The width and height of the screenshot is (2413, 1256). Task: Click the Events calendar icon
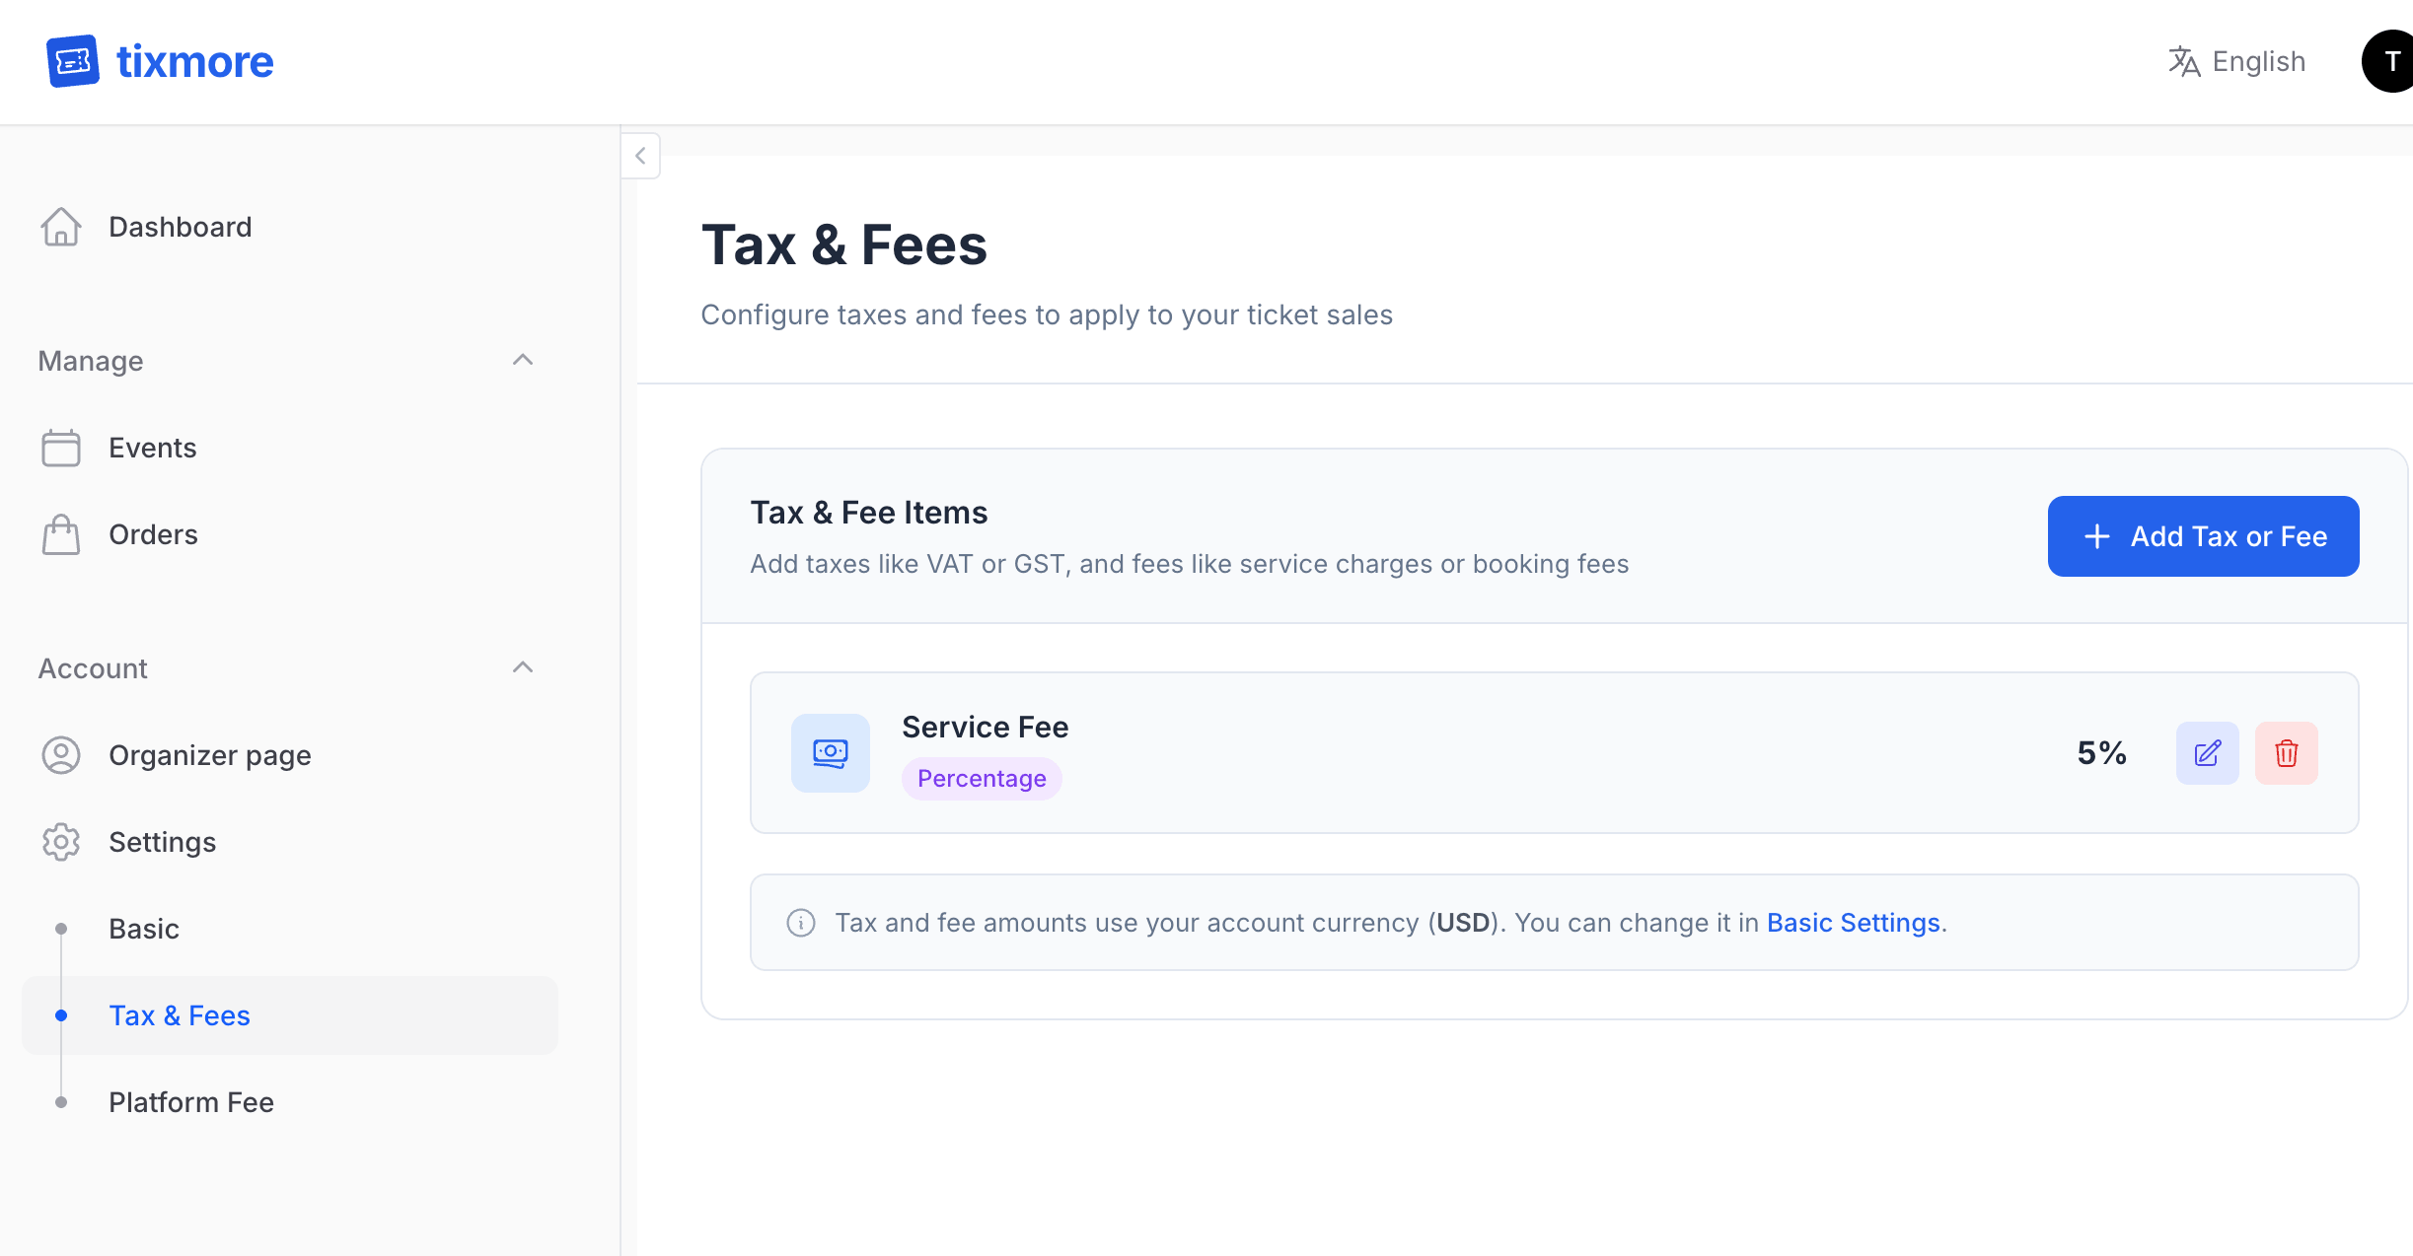tap(61, 448)
